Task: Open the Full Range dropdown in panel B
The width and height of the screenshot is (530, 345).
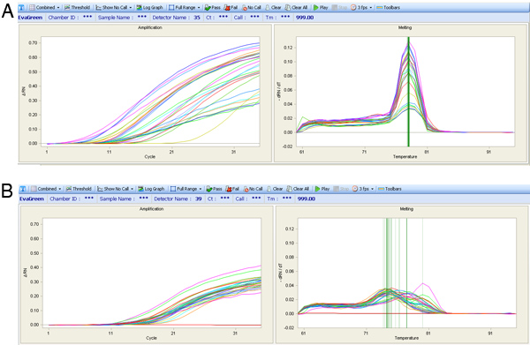Action: click(x=185, y=189)
